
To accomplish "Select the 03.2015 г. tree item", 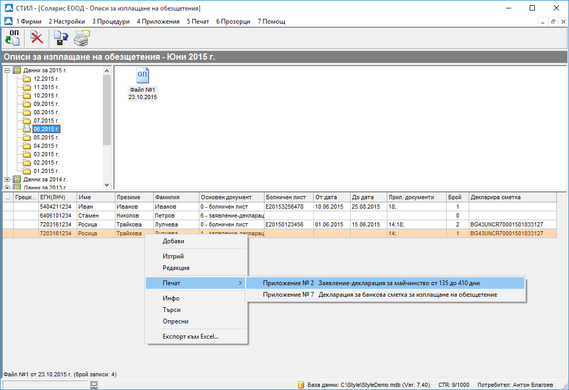I will (x=46, y=154).
